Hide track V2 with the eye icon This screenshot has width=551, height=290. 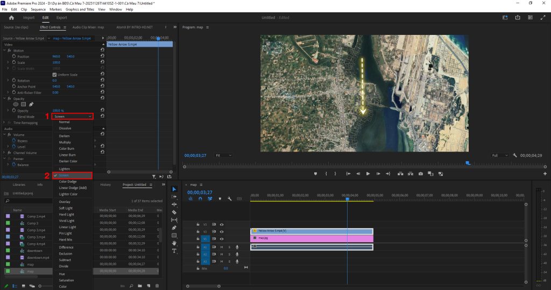click(221, 231)
